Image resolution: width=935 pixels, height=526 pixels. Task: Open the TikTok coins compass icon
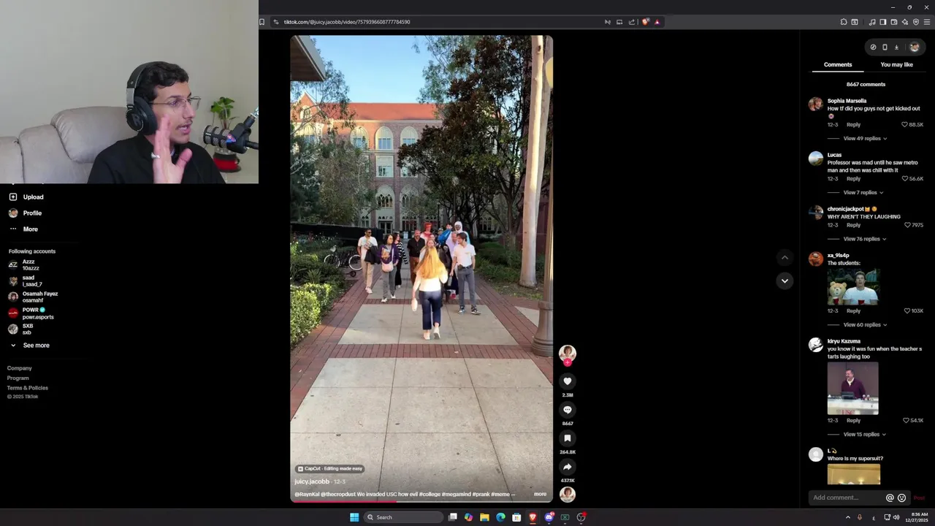coord(873,47)
